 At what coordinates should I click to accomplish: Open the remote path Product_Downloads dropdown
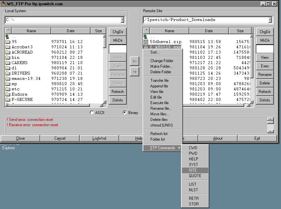(270, 20)
